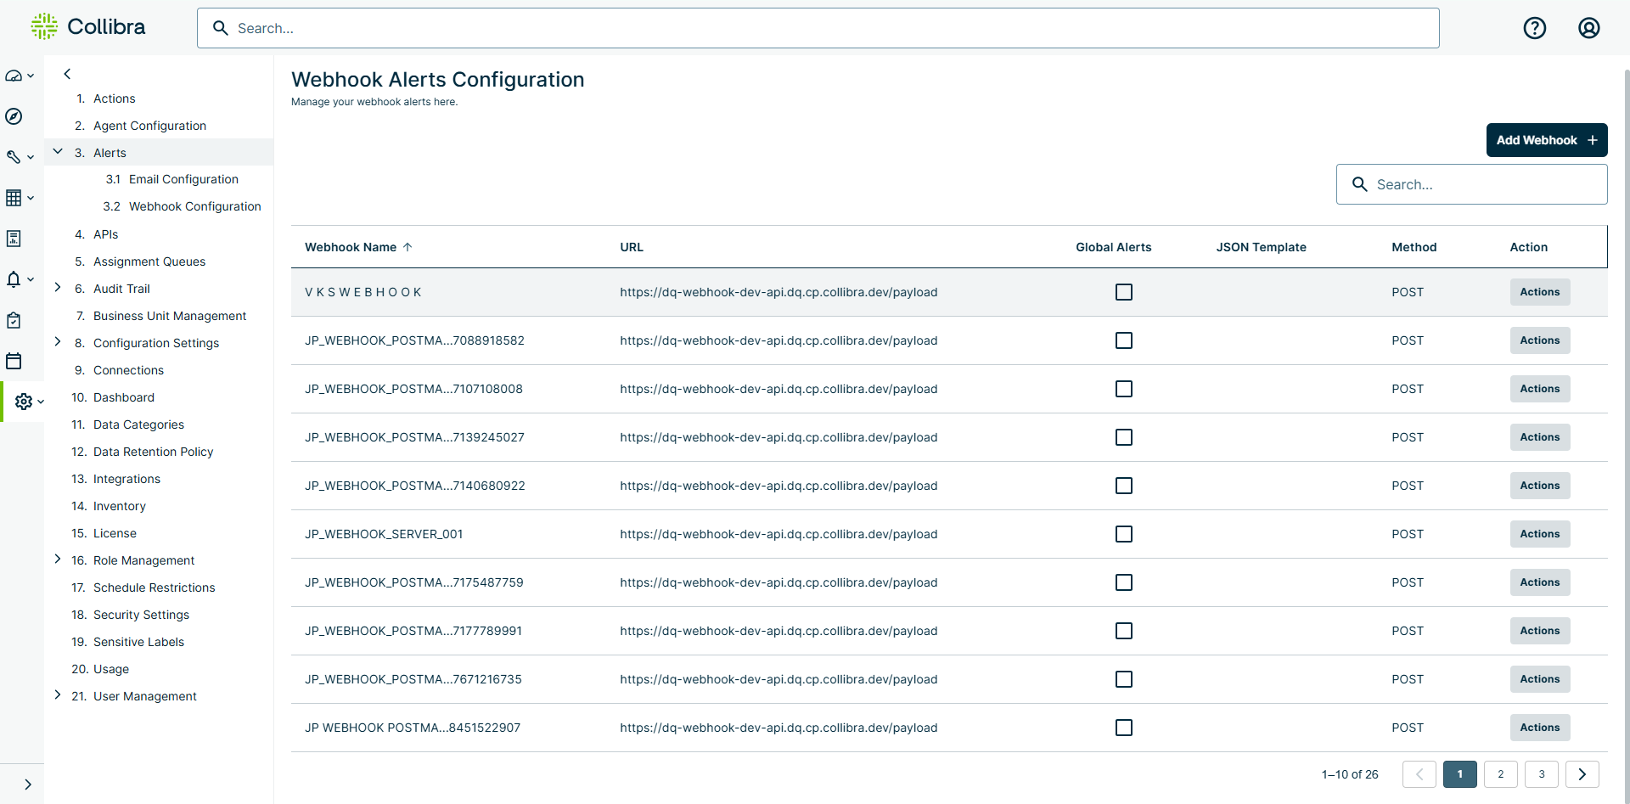Click the webhook table search field
Screen dimensions: 1630x804
click(1471, 183)
